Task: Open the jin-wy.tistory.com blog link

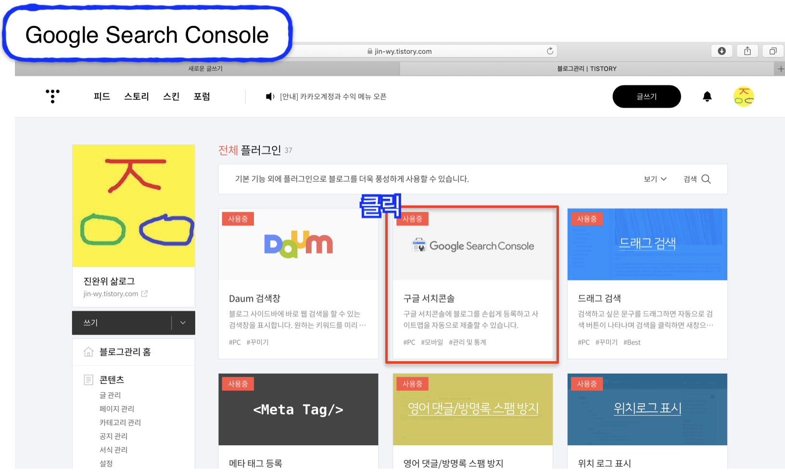Action: pos(111,293)
